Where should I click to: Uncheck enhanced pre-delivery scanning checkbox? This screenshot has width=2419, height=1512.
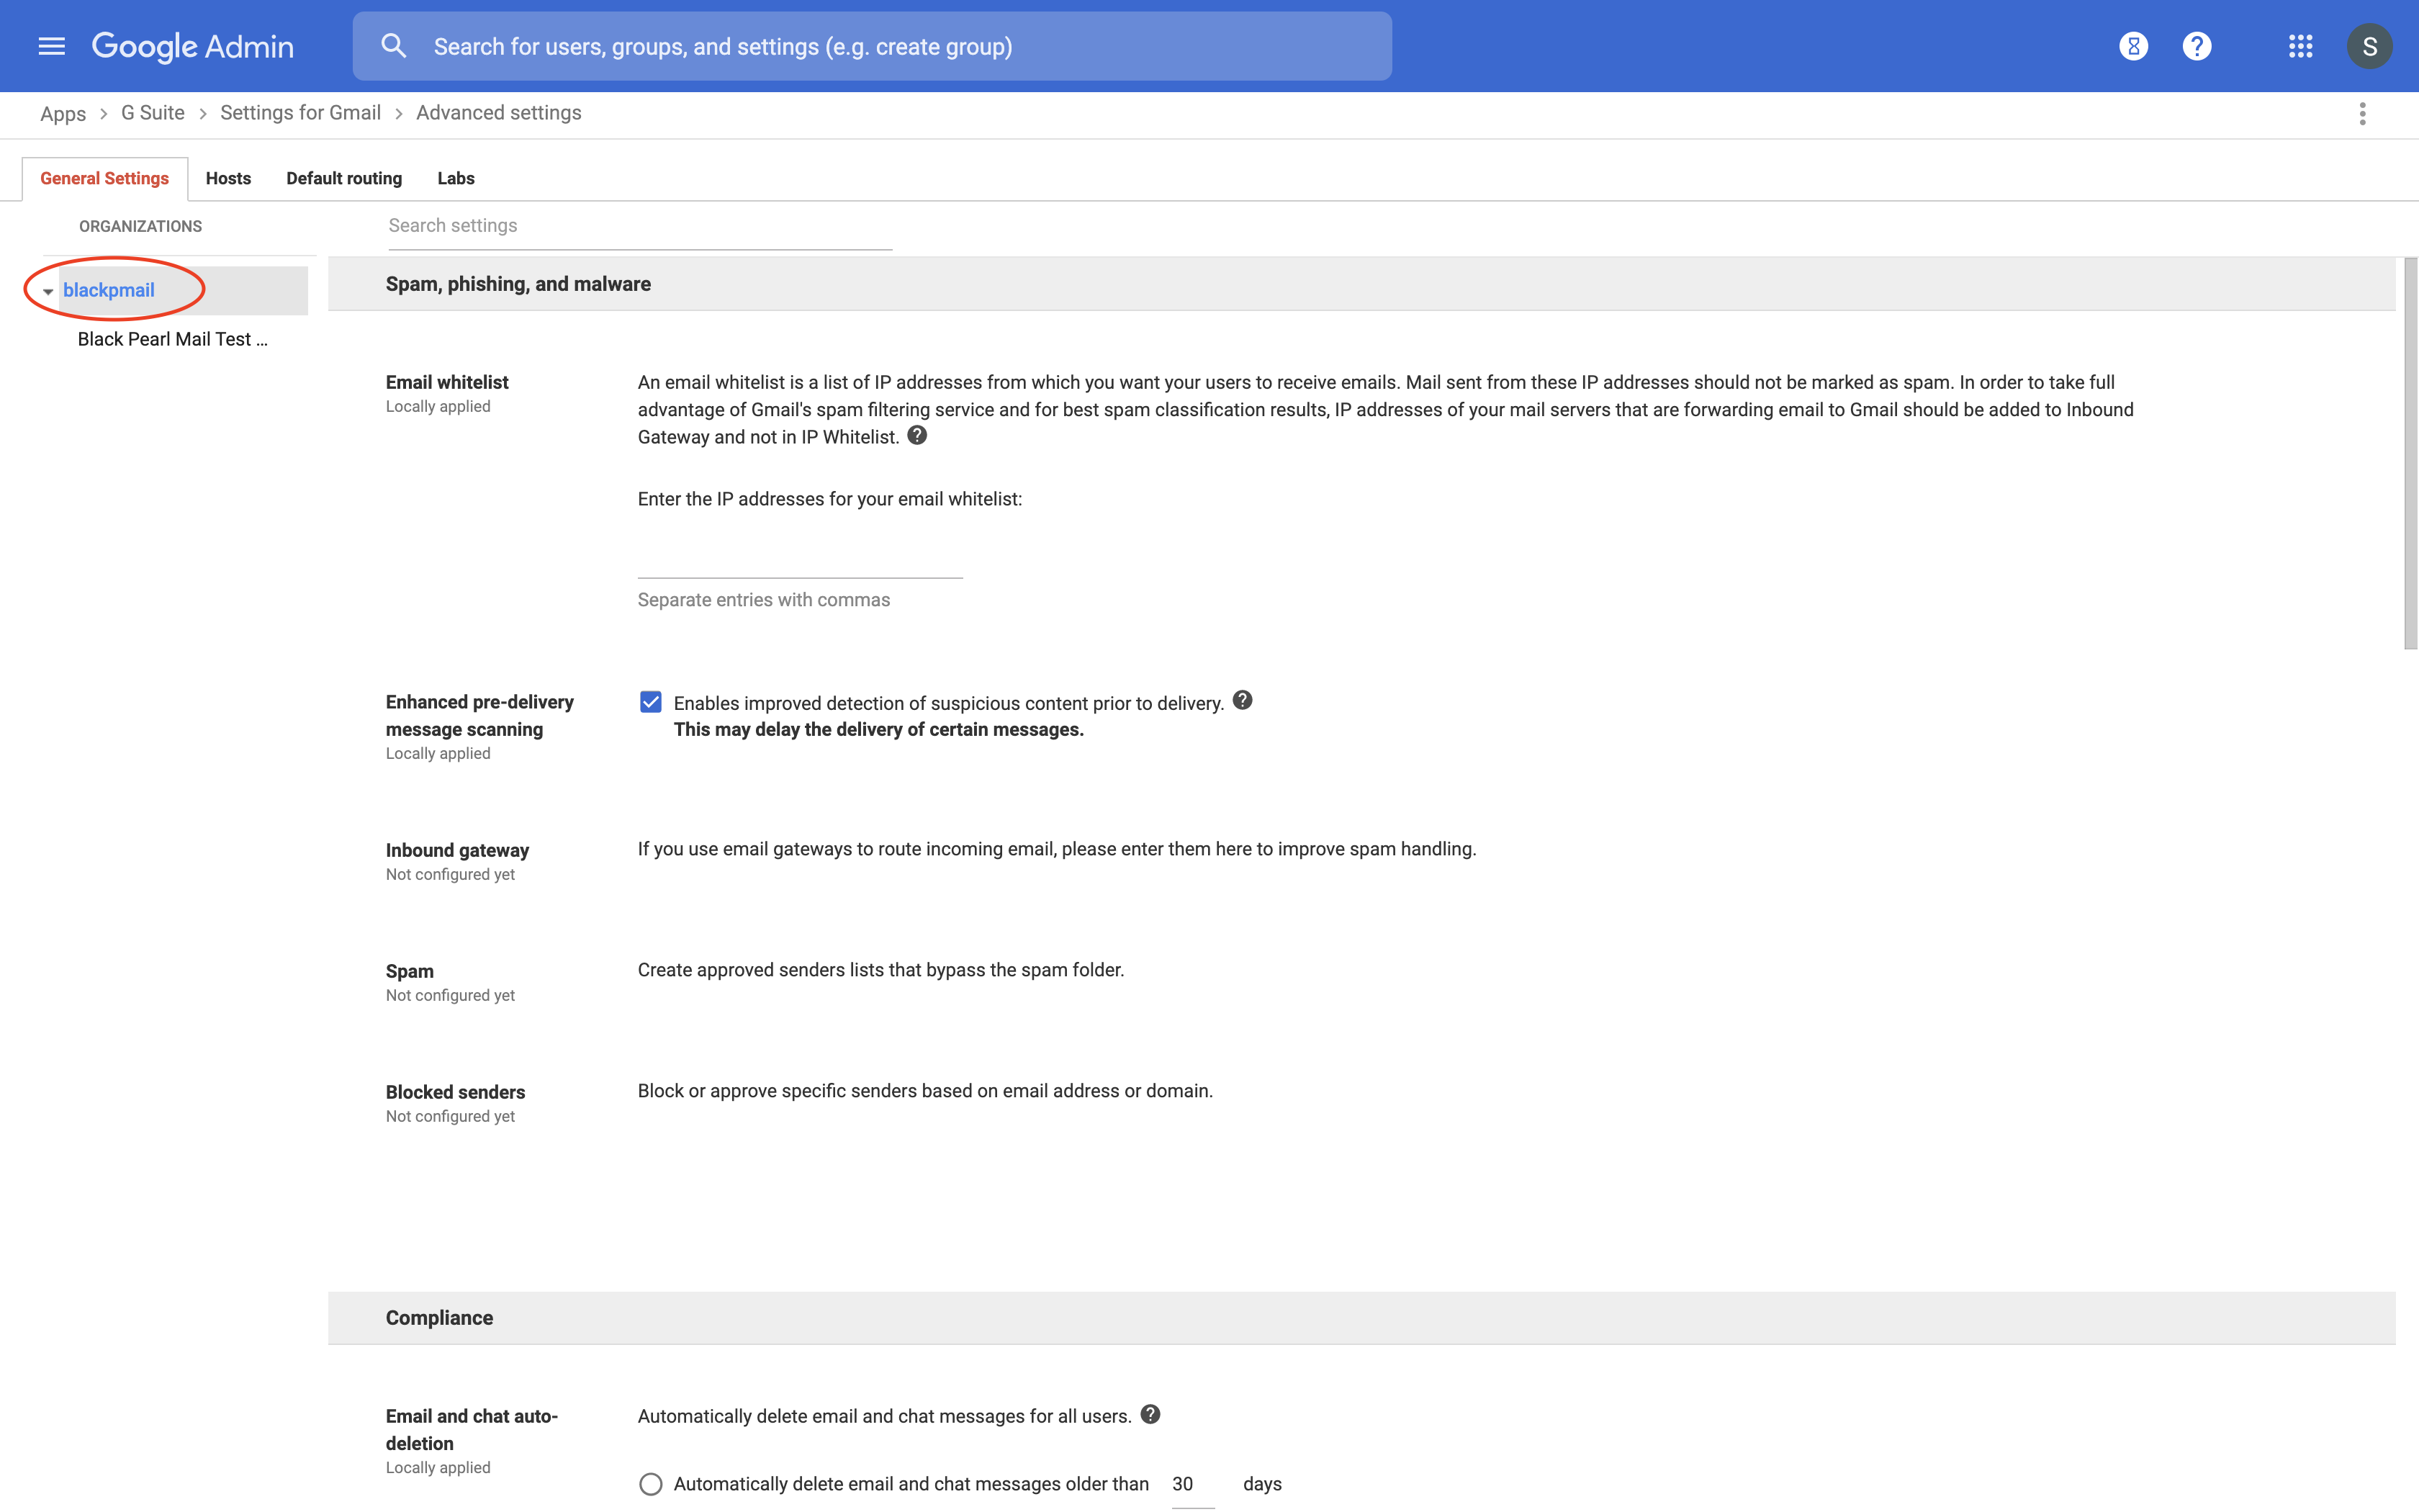tap(651, 702)
